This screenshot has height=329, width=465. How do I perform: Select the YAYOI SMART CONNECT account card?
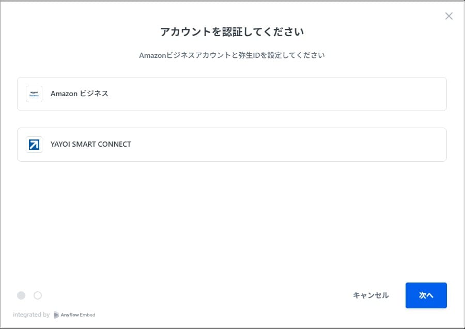point(232,145)
